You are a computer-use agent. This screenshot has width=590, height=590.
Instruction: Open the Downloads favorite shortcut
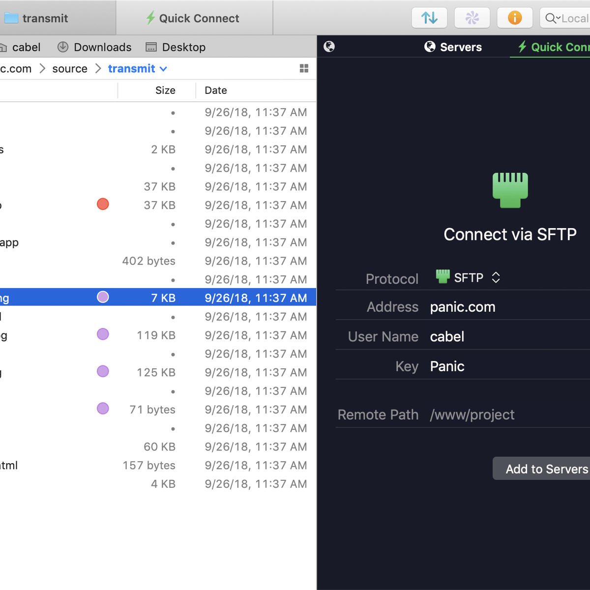click(94, 47)
